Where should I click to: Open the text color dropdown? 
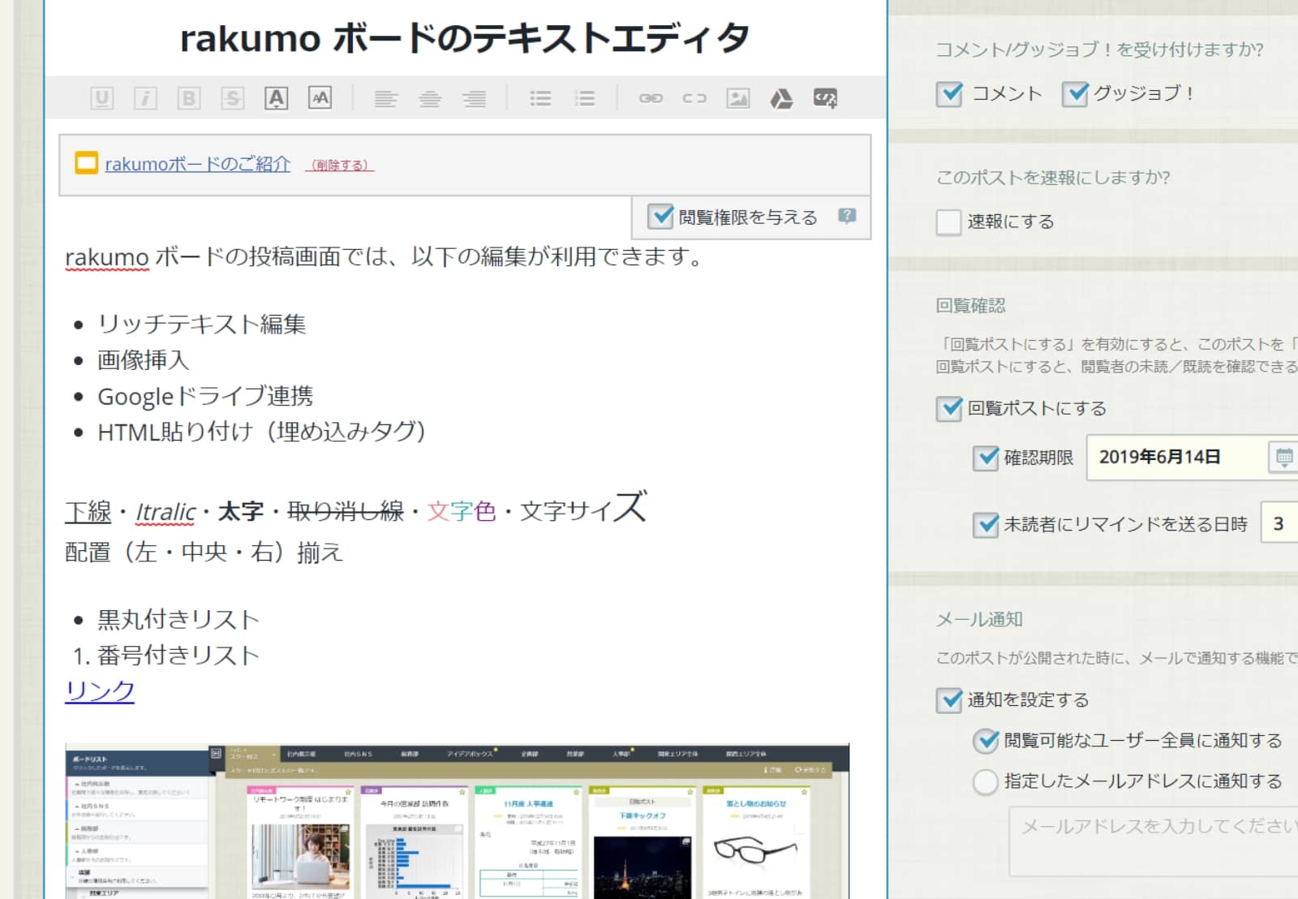(276, 97)
